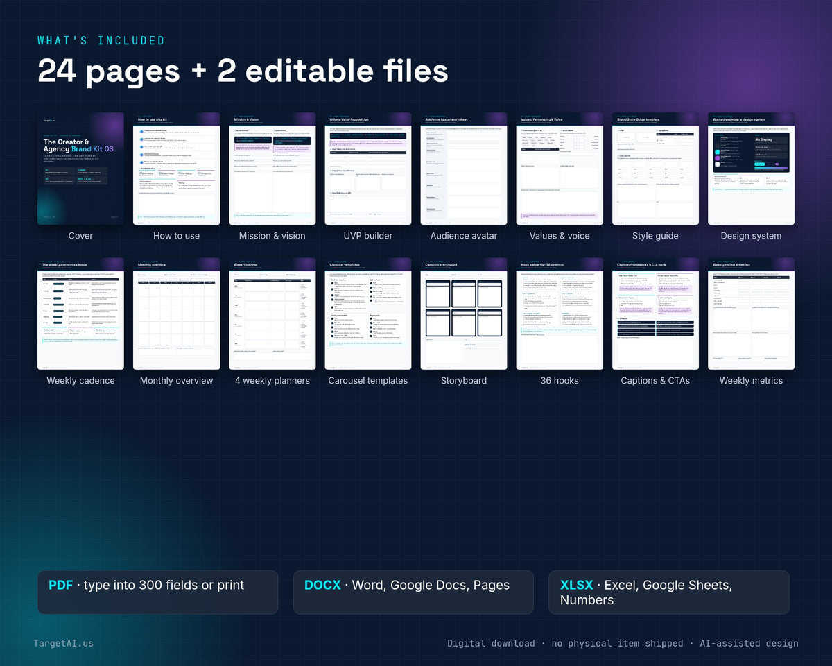Click the "Audience avatar" caption text
Image resolution: width=832 pixels, height=666 pixels.
point(464,236)
